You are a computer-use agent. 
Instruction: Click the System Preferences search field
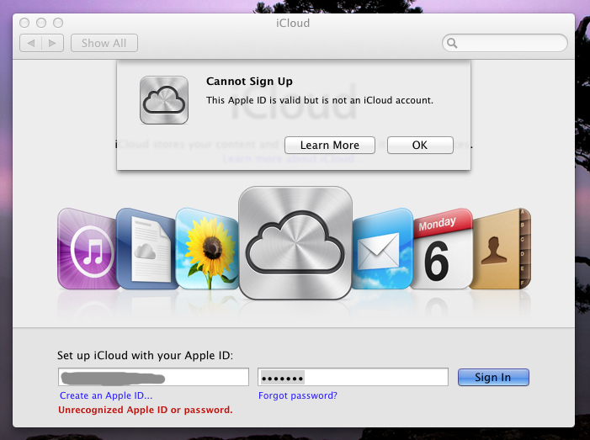point(505,43)
